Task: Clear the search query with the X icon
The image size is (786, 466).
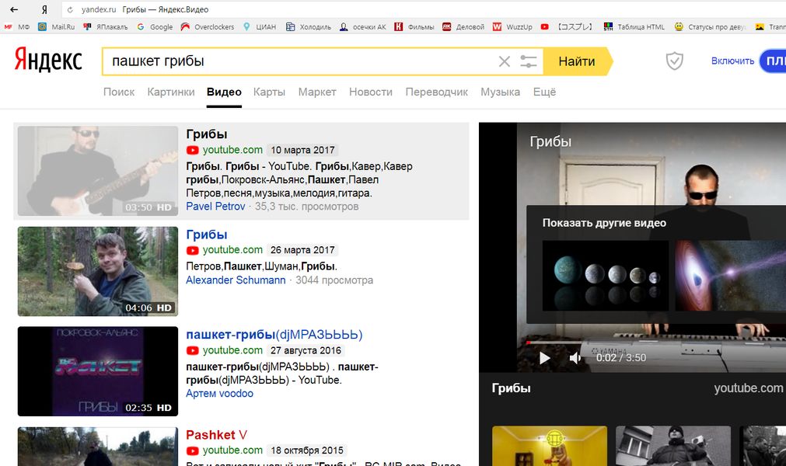Action: (505, 61)
